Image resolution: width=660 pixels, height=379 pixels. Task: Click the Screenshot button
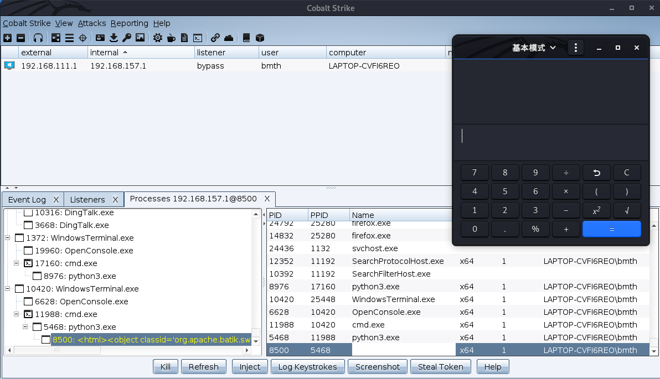click(x=378, y=367)
